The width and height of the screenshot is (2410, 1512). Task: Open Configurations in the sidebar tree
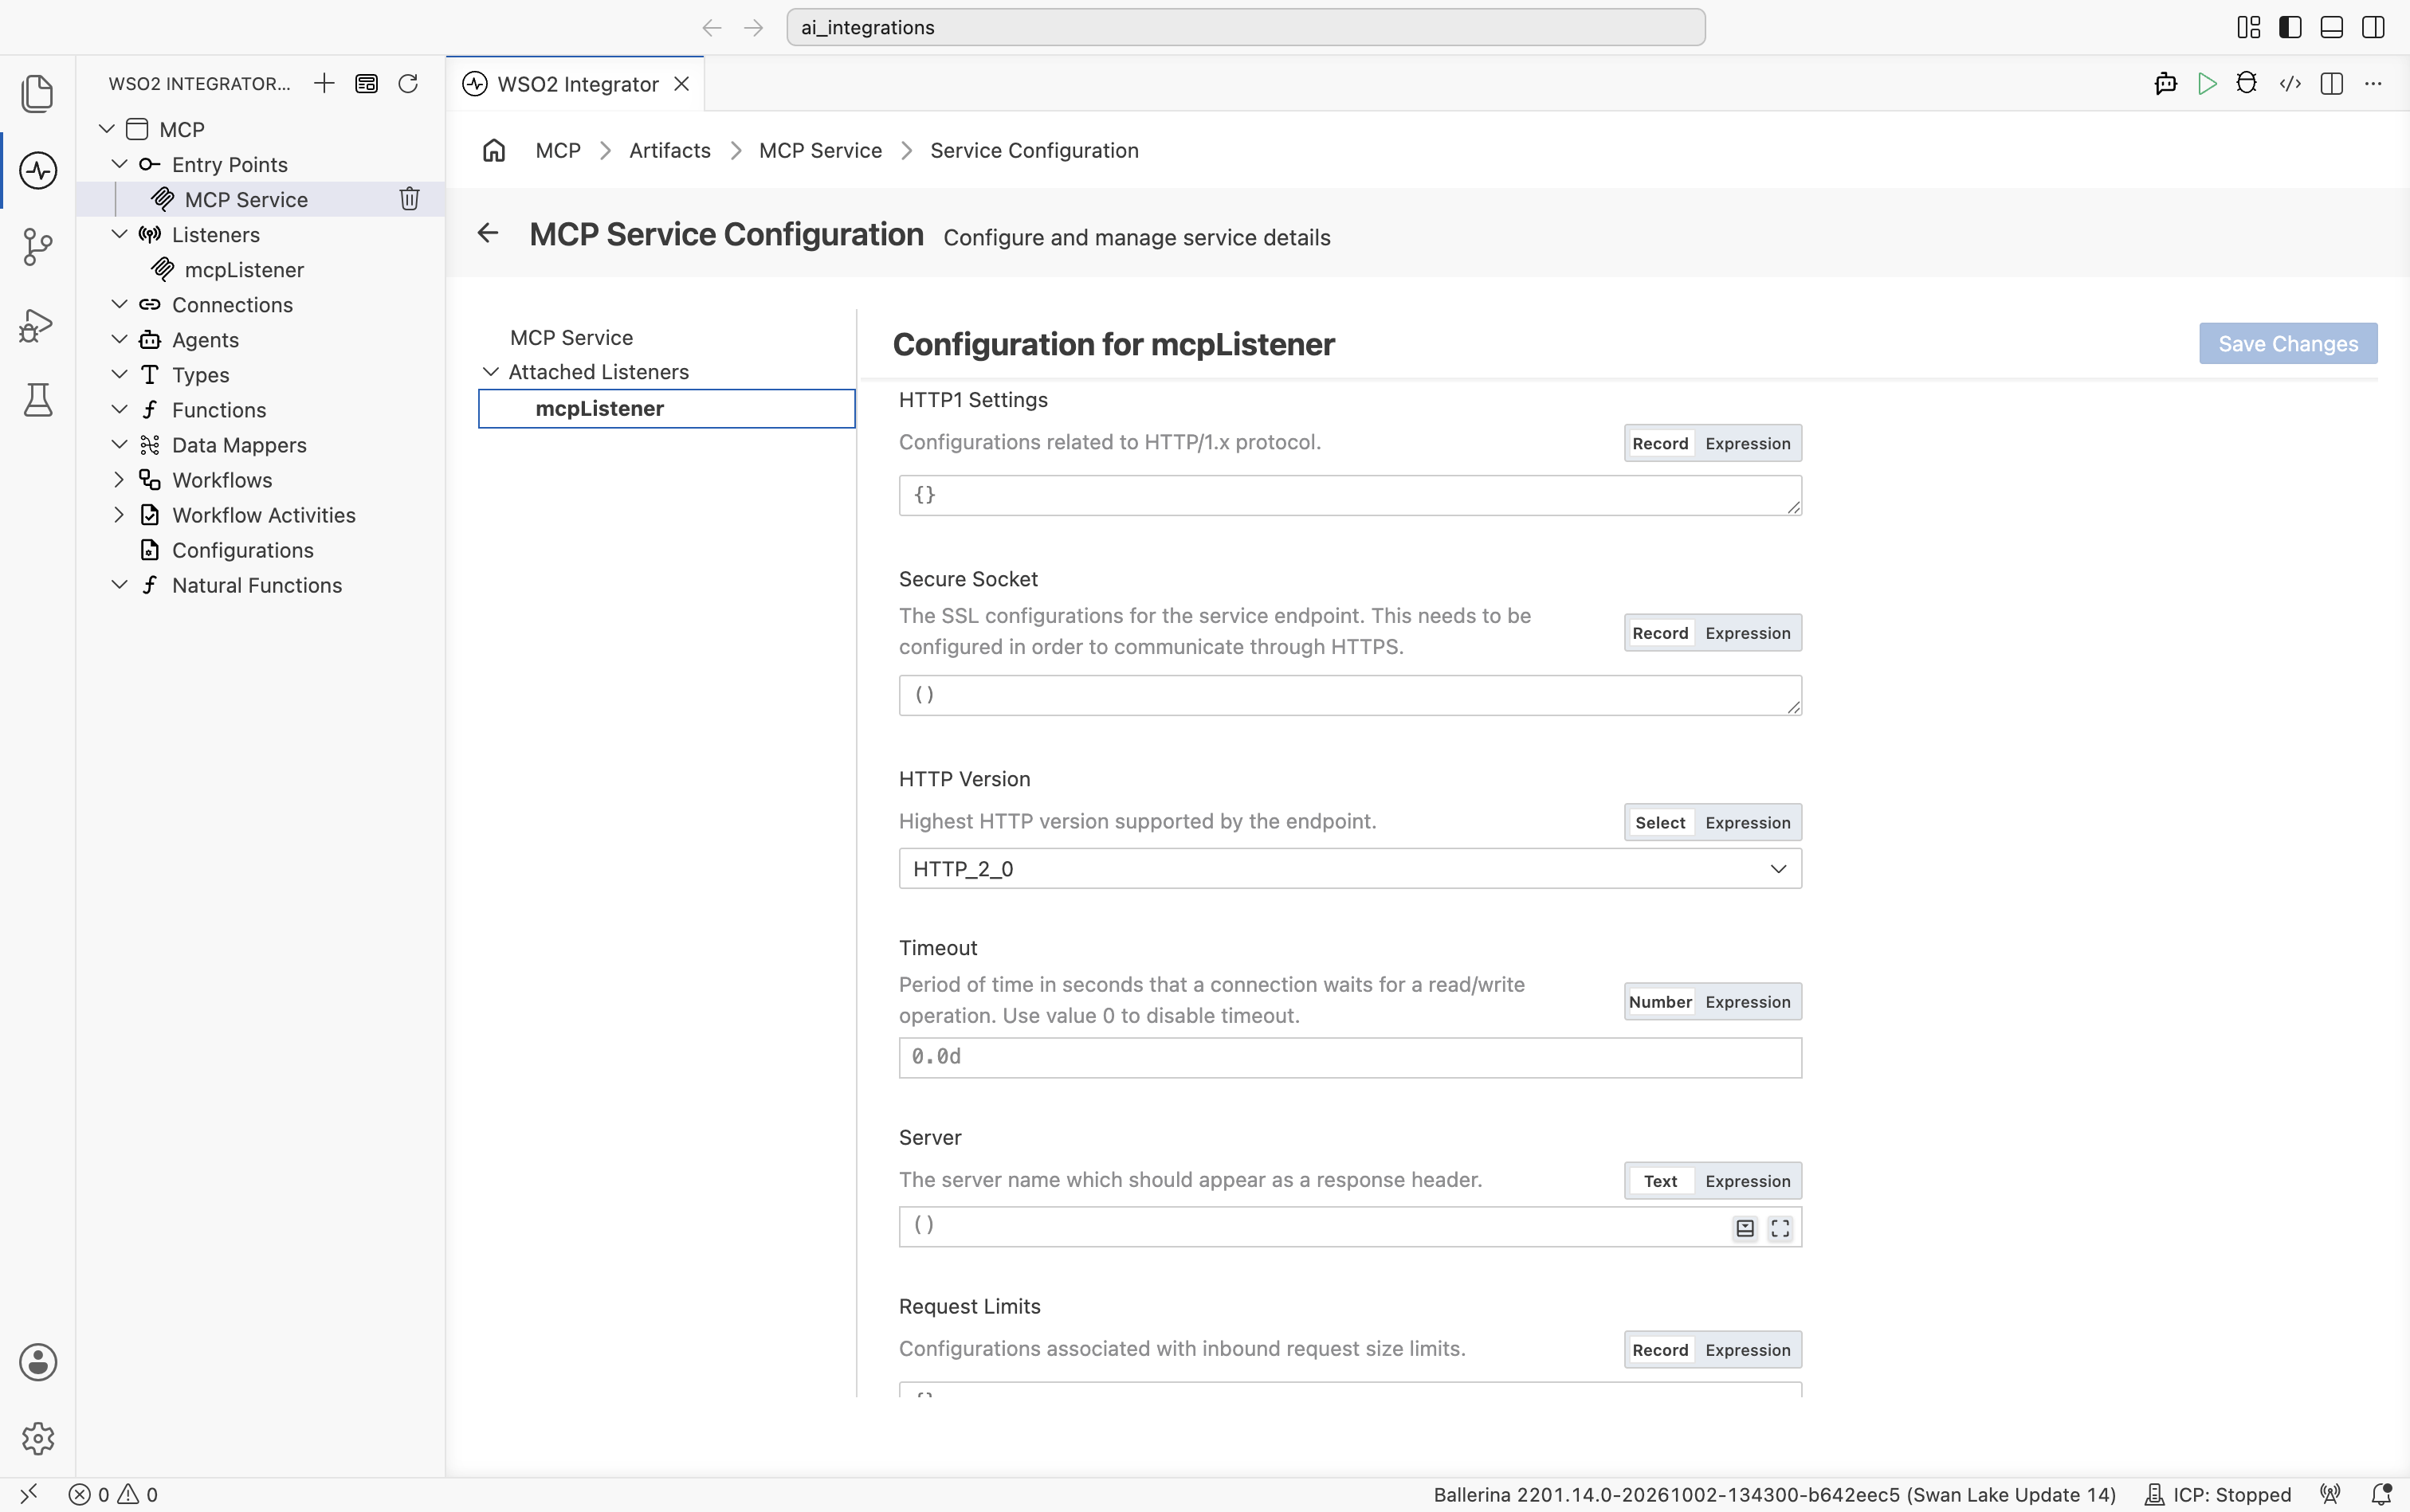pos(242,550)
